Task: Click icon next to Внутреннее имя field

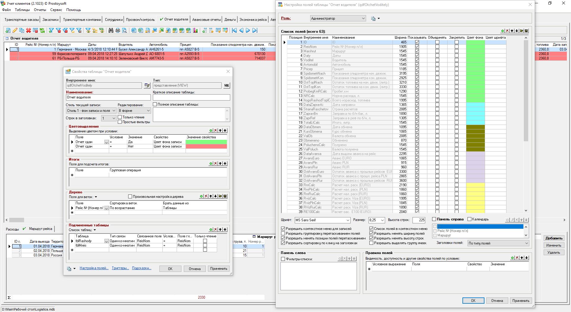Action: click(147, 86)
